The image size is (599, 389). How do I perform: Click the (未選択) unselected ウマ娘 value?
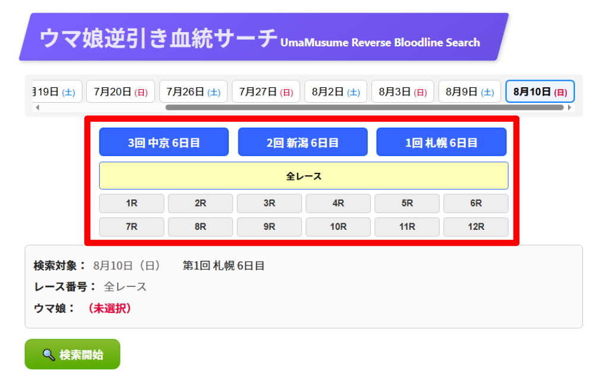[x=109, y=308]
